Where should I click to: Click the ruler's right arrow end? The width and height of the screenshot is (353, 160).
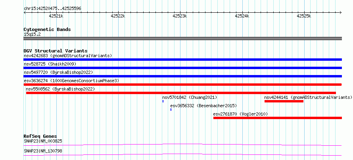[341, 12]
